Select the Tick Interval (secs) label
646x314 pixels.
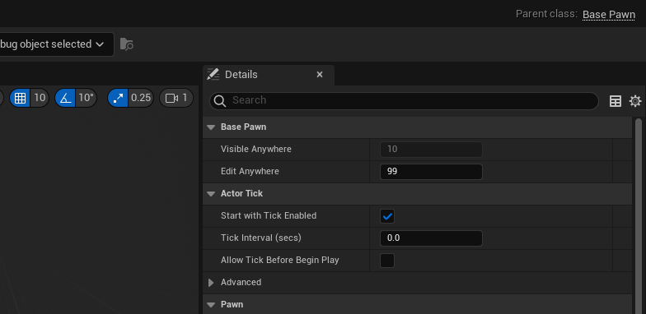coord(260,238)
